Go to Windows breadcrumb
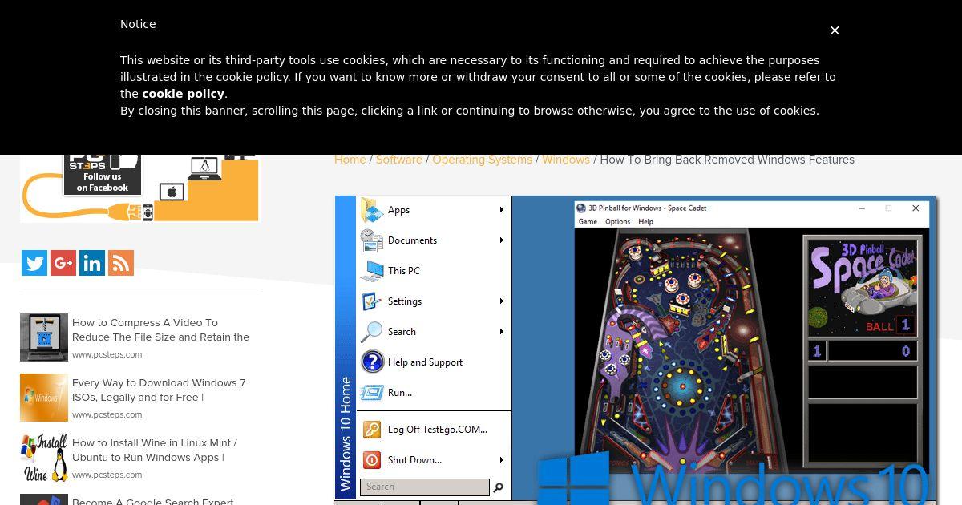This screenshot has height=505, width=962. 566,160
